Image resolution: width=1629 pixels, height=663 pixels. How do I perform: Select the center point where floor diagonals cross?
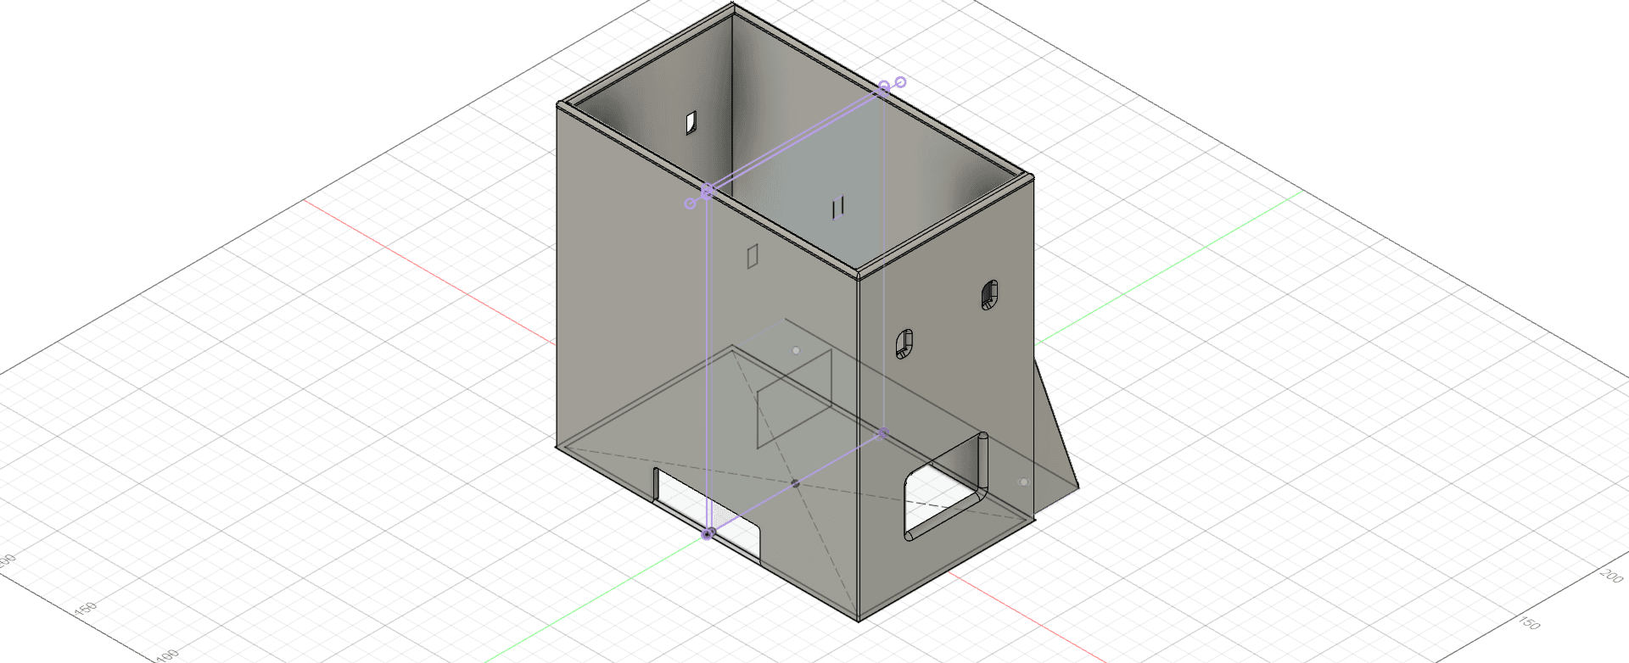pos(795,483)
